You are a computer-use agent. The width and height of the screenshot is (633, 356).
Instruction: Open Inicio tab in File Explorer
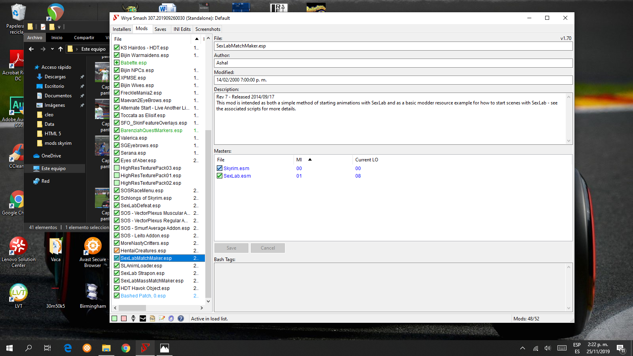(x=57, y=38)
